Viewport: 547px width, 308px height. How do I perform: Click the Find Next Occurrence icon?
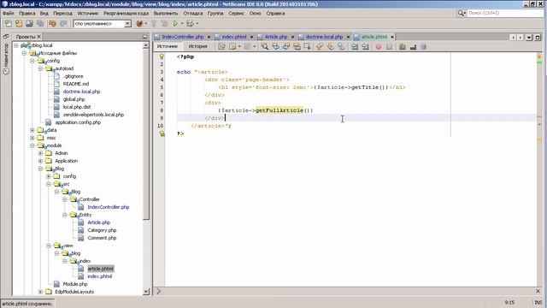(x=286, y=46)
